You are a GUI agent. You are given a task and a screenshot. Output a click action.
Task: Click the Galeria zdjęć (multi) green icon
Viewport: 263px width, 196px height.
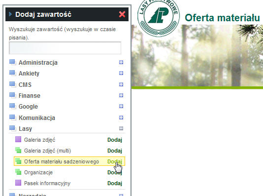point(18,150)
